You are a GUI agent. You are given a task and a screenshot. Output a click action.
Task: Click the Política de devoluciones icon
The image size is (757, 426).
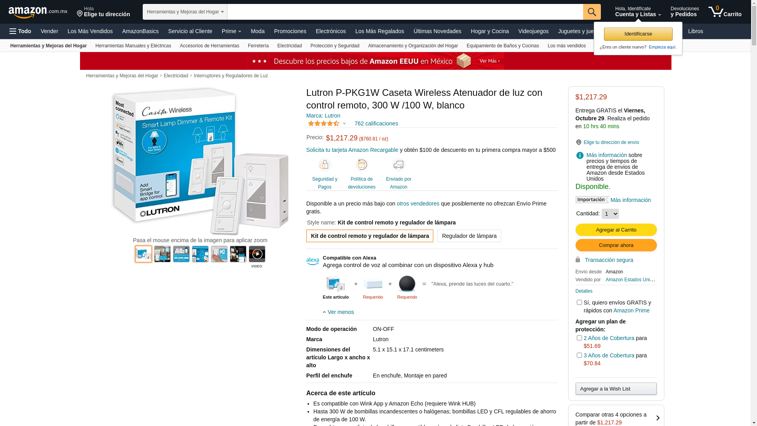(362, 164)
